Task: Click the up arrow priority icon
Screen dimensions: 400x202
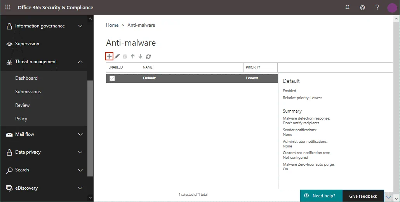Action: pyautogui.click(x=133, y=56)
